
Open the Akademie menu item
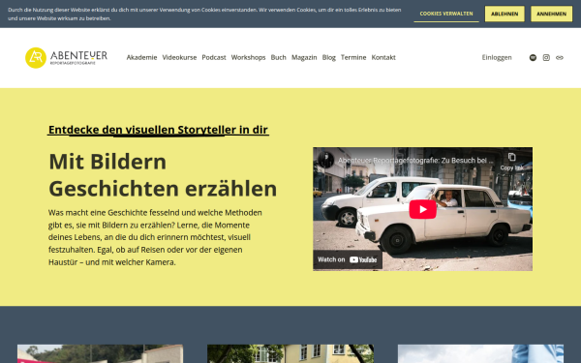point(141,57)
